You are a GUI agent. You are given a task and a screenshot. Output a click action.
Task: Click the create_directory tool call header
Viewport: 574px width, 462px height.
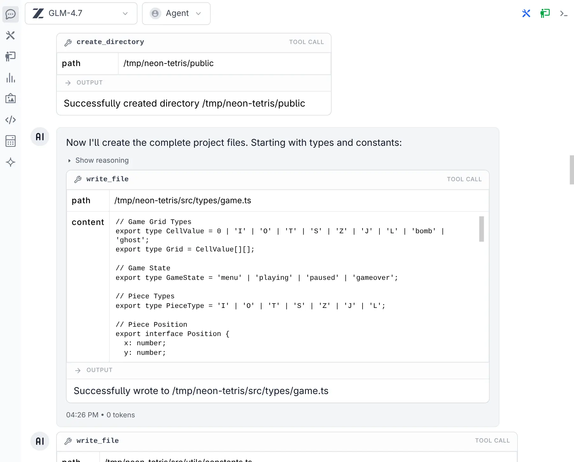(x=194, y=42)
